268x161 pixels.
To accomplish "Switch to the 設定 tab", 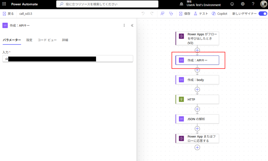I will [29, 40].
